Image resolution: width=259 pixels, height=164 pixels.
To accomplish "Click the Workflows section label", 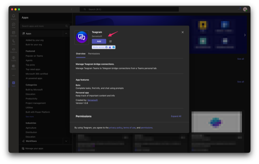I will point(31,141).
